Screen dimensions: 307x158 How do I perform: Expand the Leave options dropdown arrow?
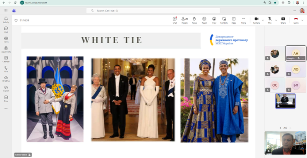[302, 20]
